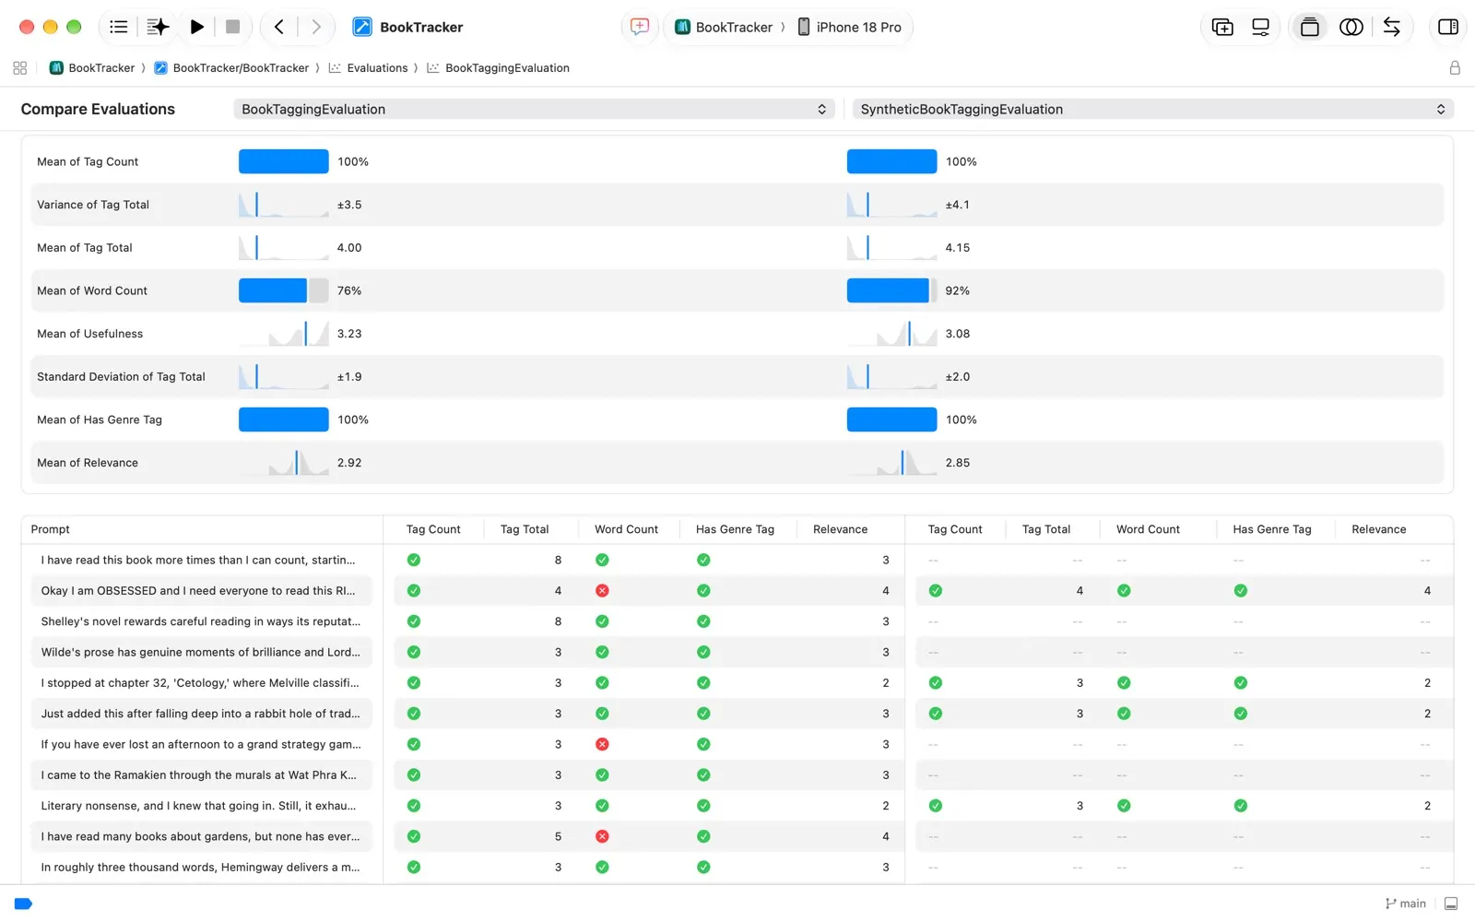Screen dimensions: 1475x922
Task: Click the Variance of Tag Total row
Action: 737,205
